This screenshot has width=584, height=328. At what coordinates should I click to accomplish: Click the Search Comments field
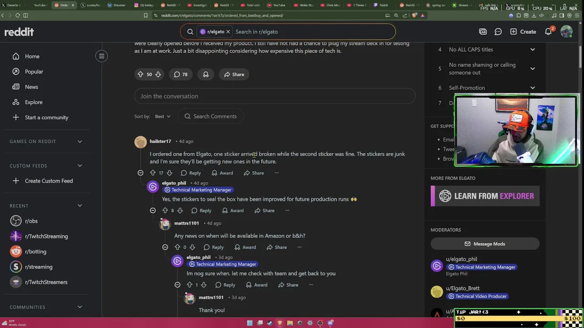(210, 116)
